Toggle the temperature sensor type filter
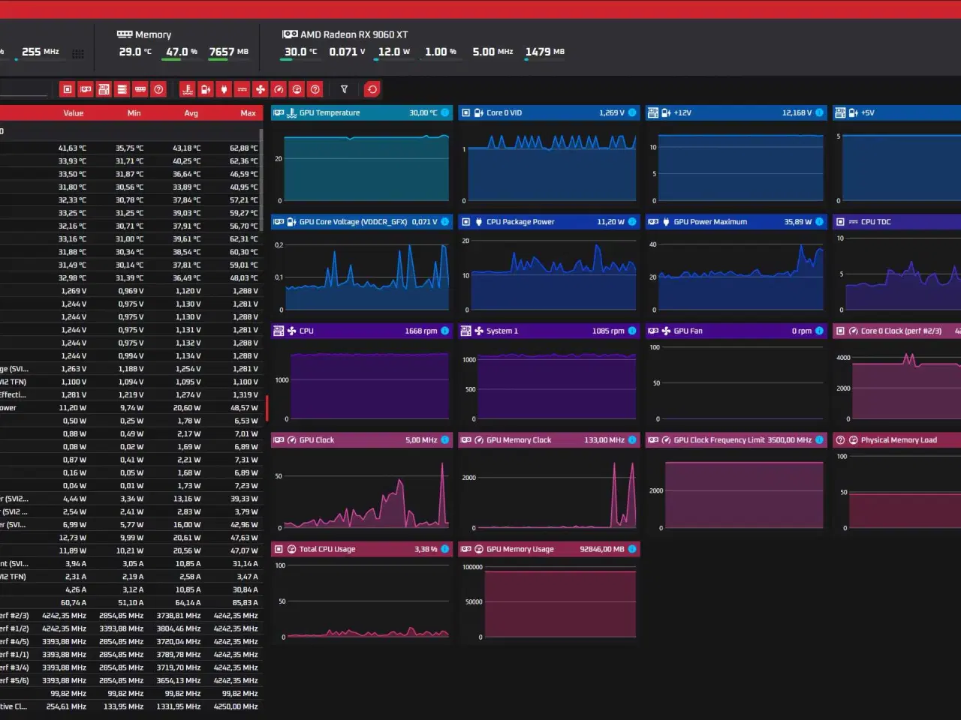The height and width of the screenshot is (720, 961). click(188, 89)
